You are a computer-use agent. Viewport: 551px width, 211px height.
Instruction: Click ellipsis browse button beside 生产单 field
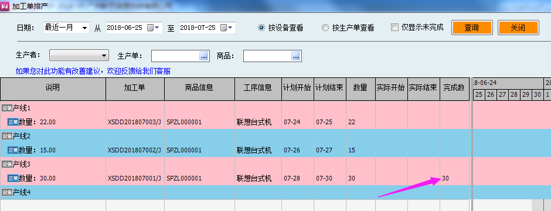(204, 56)
